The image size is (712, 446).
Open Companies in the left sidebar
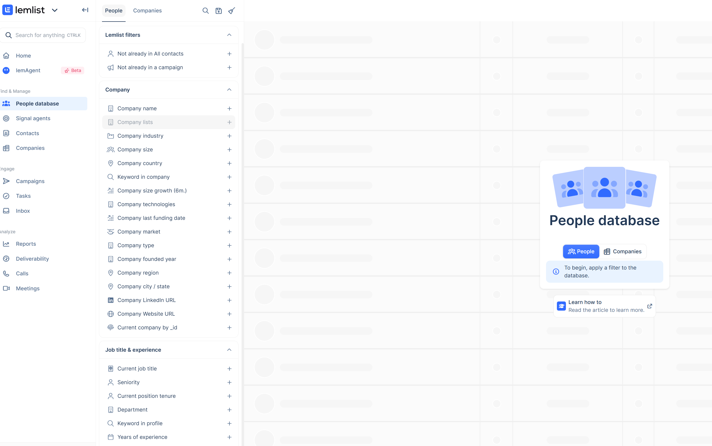(44, 148)
